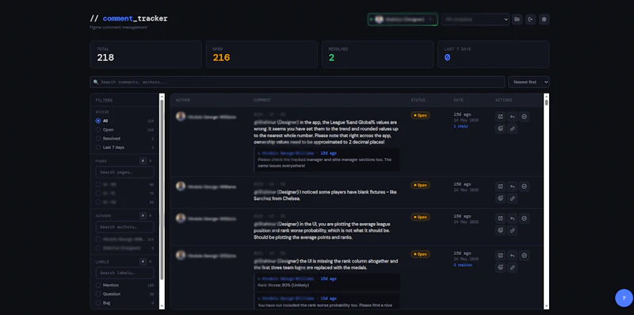Open the blue help button
This screenshot has height=315, width=634.
(x=624, y=298)
